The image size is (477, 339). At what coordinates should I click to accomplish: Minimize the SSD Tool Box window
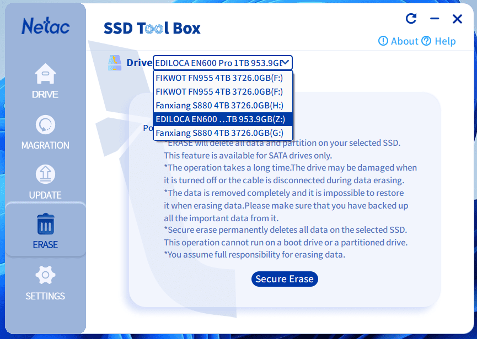coord(435,19)
